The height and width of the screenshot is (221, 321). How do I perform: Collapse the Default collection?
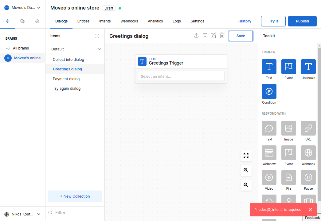(x=100, y=49)
